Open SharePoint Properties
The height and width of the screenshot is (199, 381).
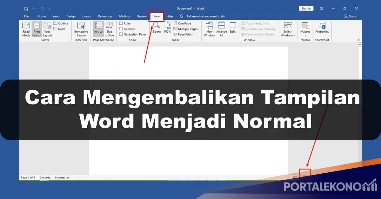(x=322, y=28)
